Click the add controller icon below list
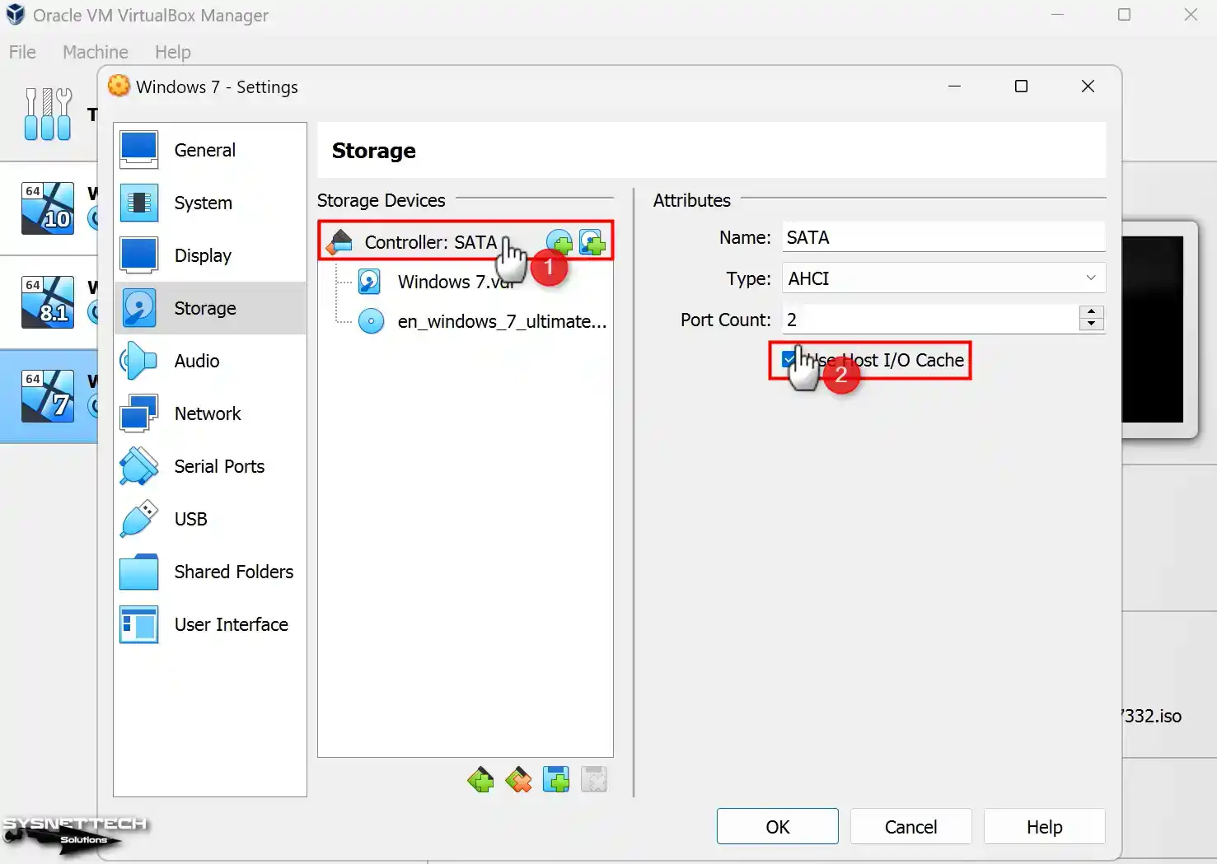This screenshot has height=864, width=1217. point(480,779)
